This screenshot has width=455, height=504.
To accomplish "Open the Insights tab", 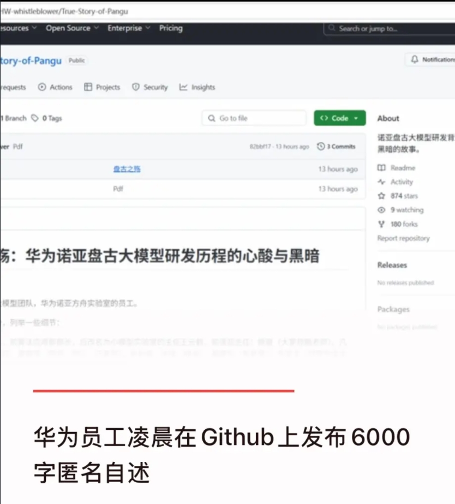I will tap(197, 87).
